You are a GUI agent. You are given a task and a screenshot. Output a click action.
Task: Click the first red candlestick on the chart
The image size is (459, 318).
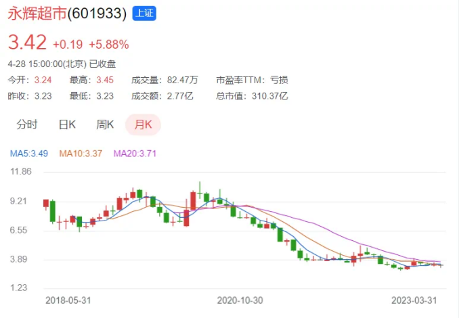[x=46, y=204]
